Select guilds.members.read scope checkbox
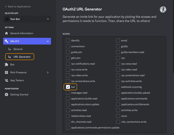This screenshot has width=174, height=135. click(118, 52)
